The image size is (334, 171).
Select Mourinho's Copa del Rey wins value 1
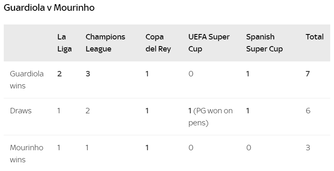[147, 148]
